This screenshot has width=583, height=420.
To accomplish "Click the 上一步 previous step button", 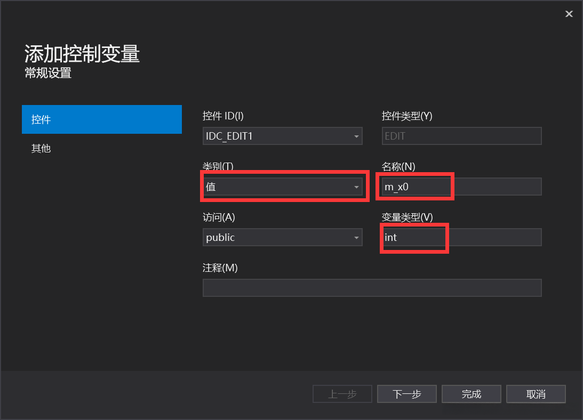I will click(342, 394).
